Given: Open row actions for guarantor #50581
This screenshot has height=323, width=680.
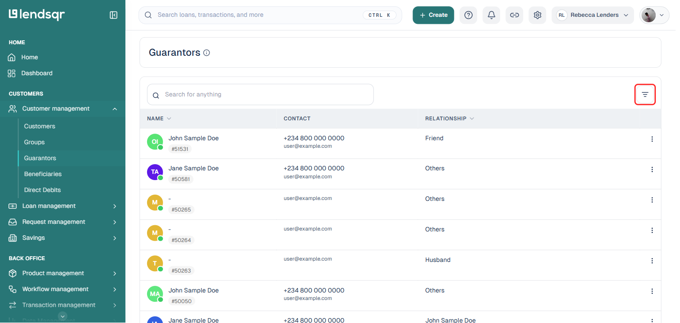Looking at the screenshot, I should tap(652, 169).
